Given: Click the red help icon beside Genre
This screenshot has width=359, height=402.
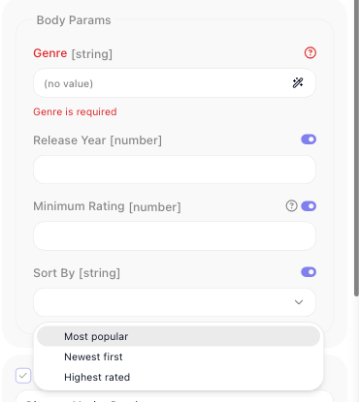Looking at the screenshot, I should point(310,52).
